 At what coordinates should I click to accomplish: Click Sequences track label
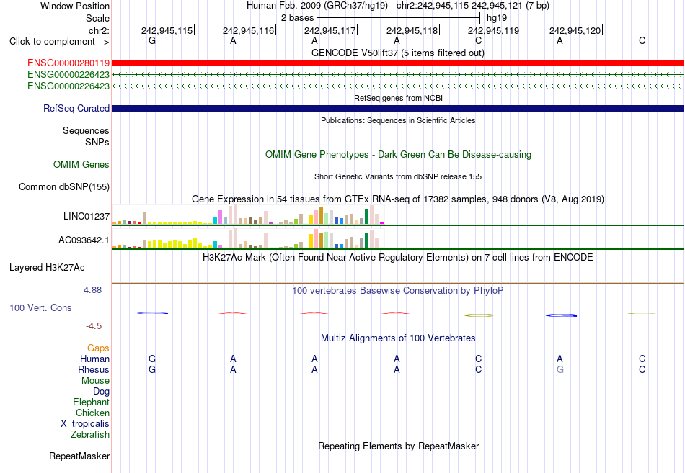pos(86,130)
